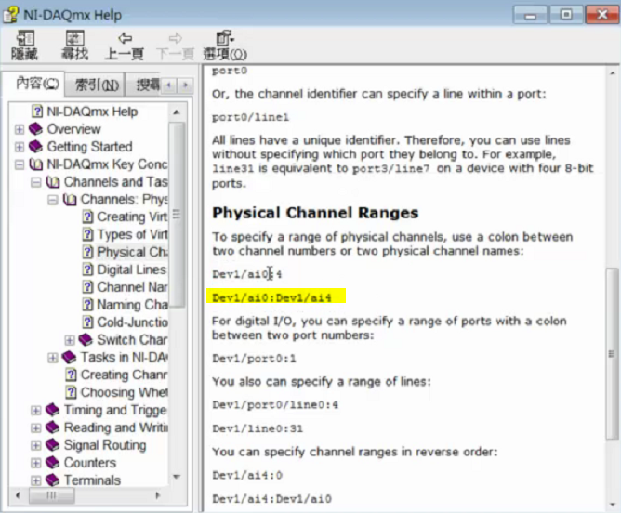Click the contents tree scroll-right arrow
Screen dimensions: 621x513
[158, 494]
